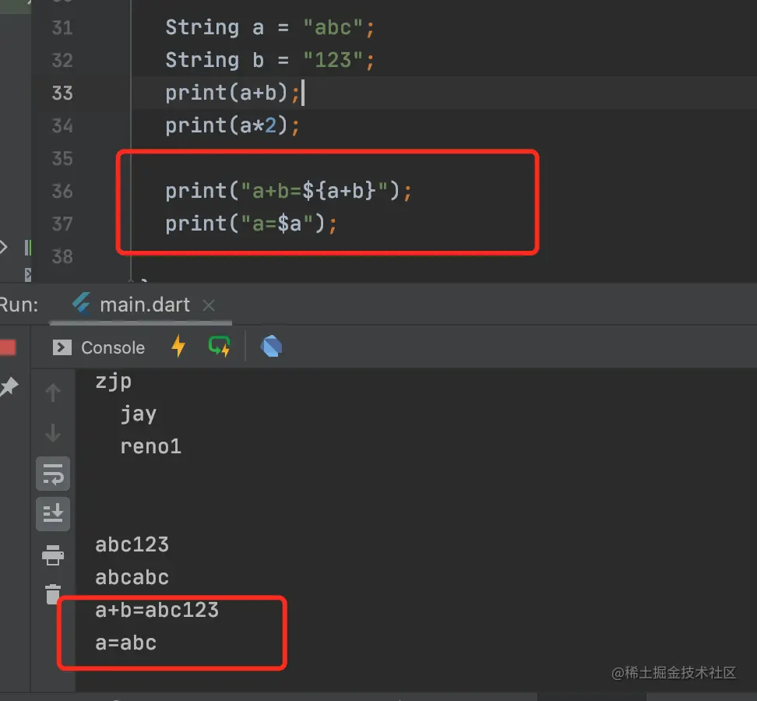Click the print(a*2); code line
757x701 pixels.
point(232,125)
